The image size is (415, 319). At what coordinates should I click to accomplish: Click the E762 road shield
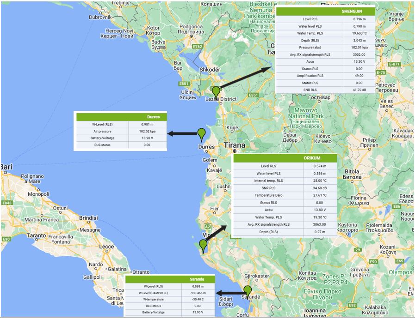(x=198, y=47)
